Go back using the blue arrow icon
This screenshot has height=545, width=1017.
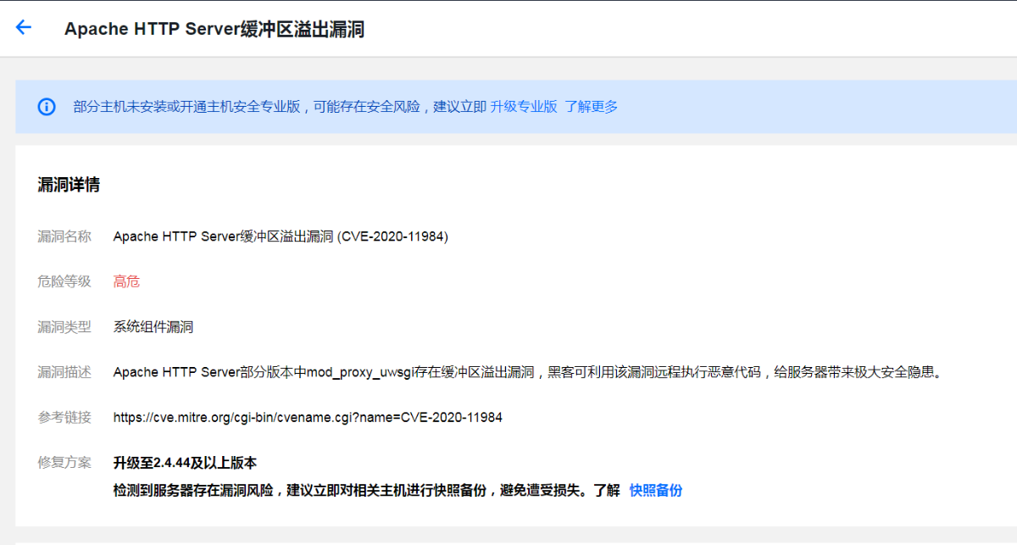point(24,27)
